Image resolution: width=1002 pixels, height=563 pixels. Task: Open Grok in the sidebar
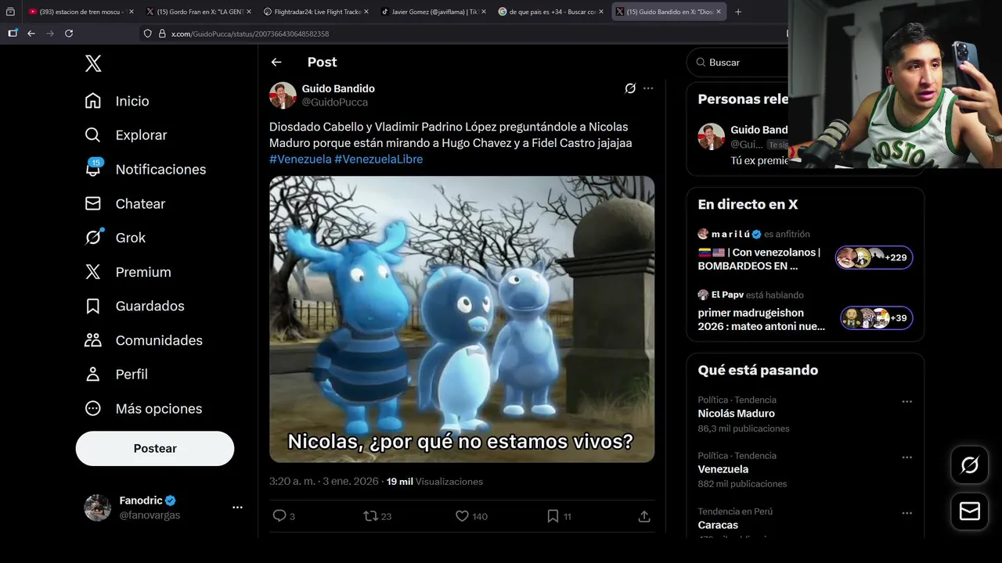[x=115, y=237]
